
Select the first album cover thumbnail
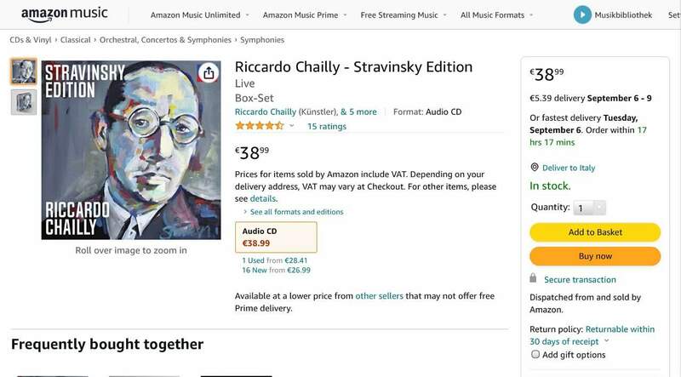(23, 71)
